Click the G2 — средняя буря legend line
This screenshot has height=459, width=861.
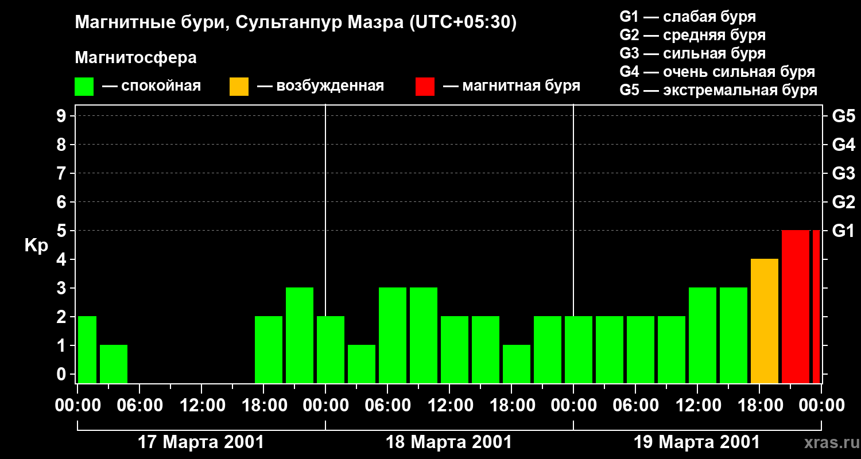692,35
